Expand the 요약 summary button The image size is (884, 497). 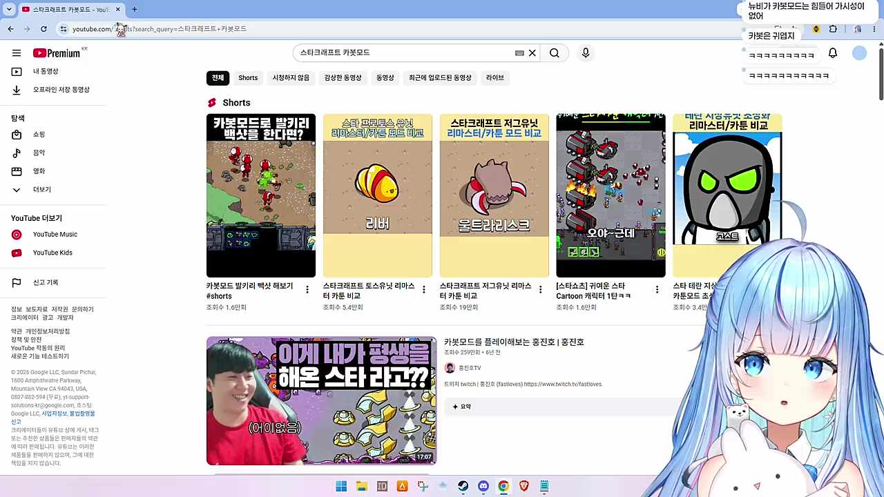tap(462, 407)
